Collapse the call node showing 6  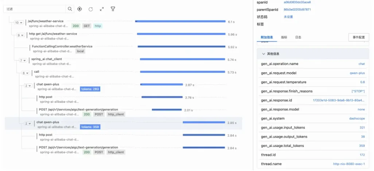coord(26,73)
